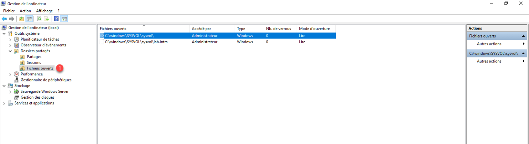This screenshot has height=144, width=529.
Task: Click the Export List toolbar icon
Action: point(46,19)
